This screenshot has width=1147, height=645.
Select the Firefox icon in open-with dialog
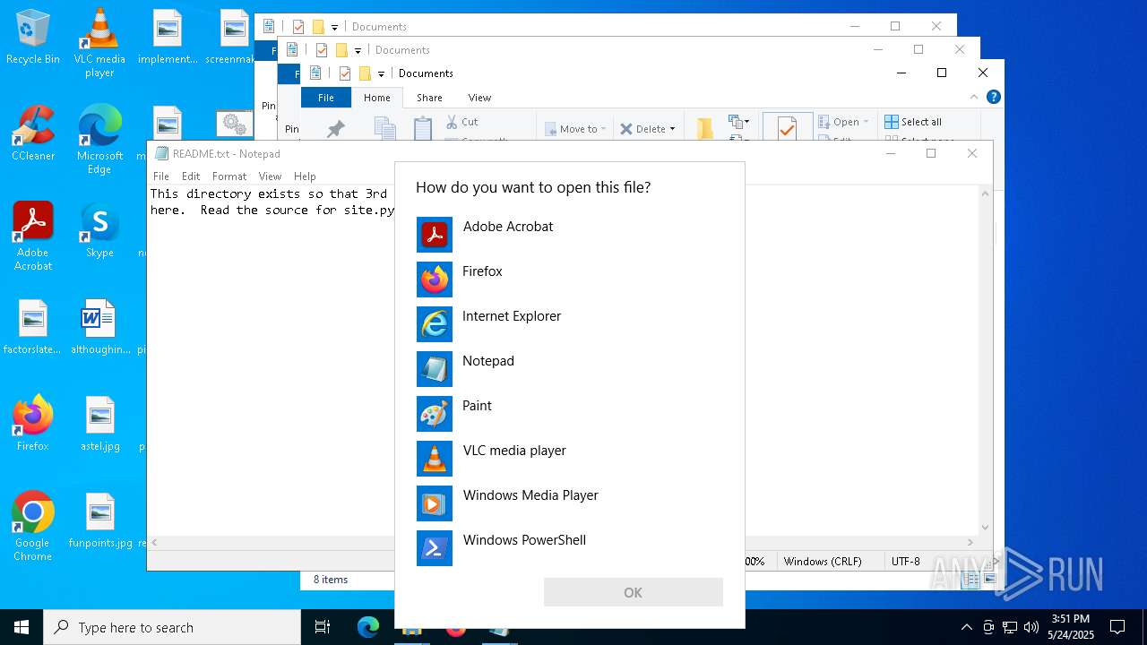435,279
